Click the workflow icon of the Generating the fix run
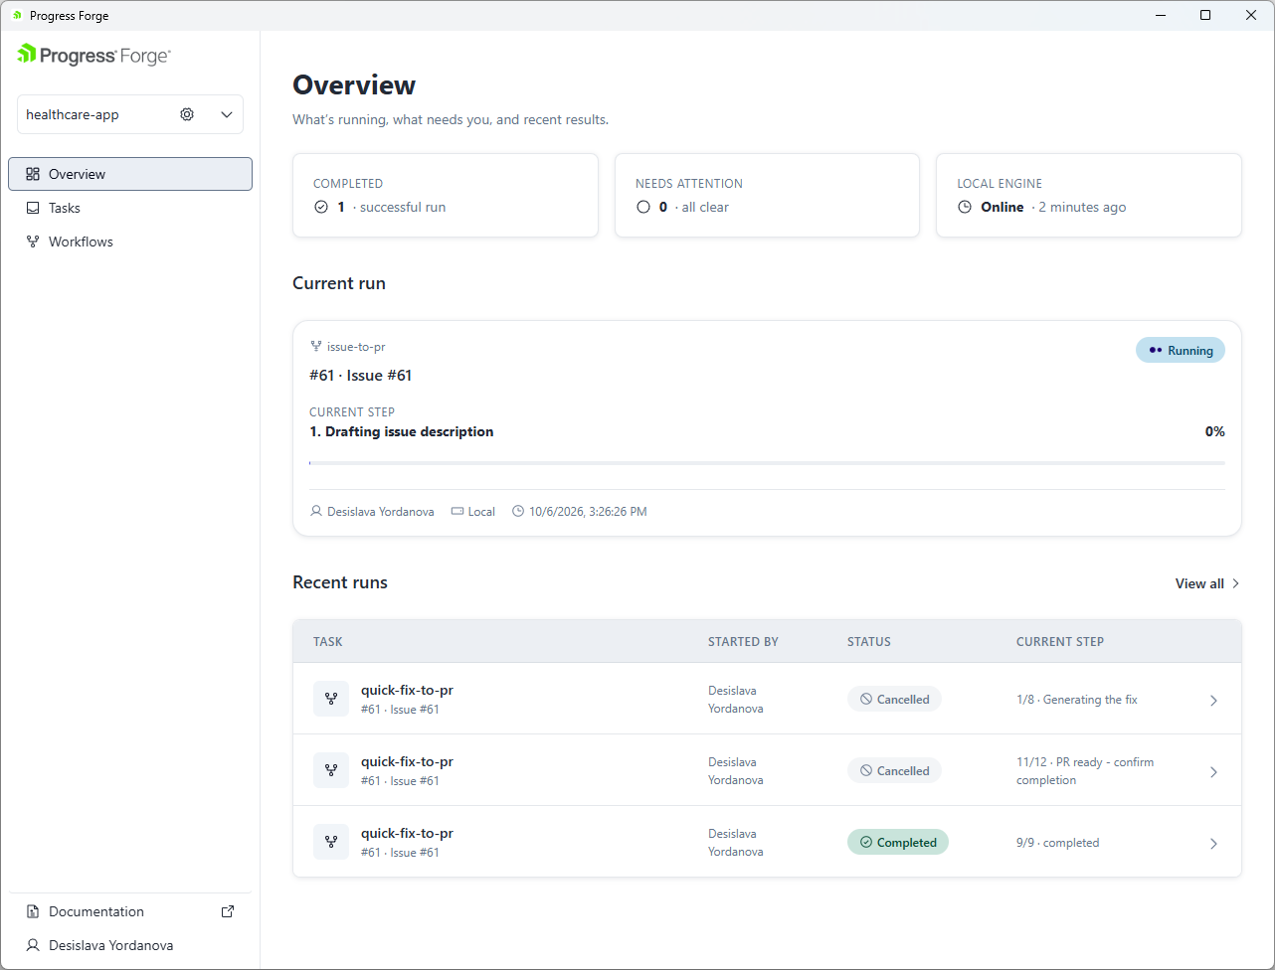This screenshot has width=1275, height=970. coord(331,699)
